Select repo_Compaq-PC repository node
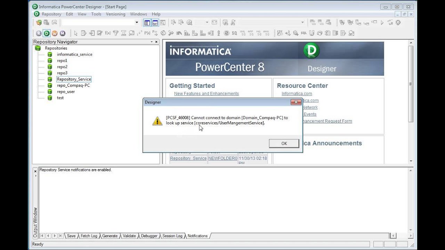The width and height of the screenshot is (445, 250). click(x=73, y=85)
